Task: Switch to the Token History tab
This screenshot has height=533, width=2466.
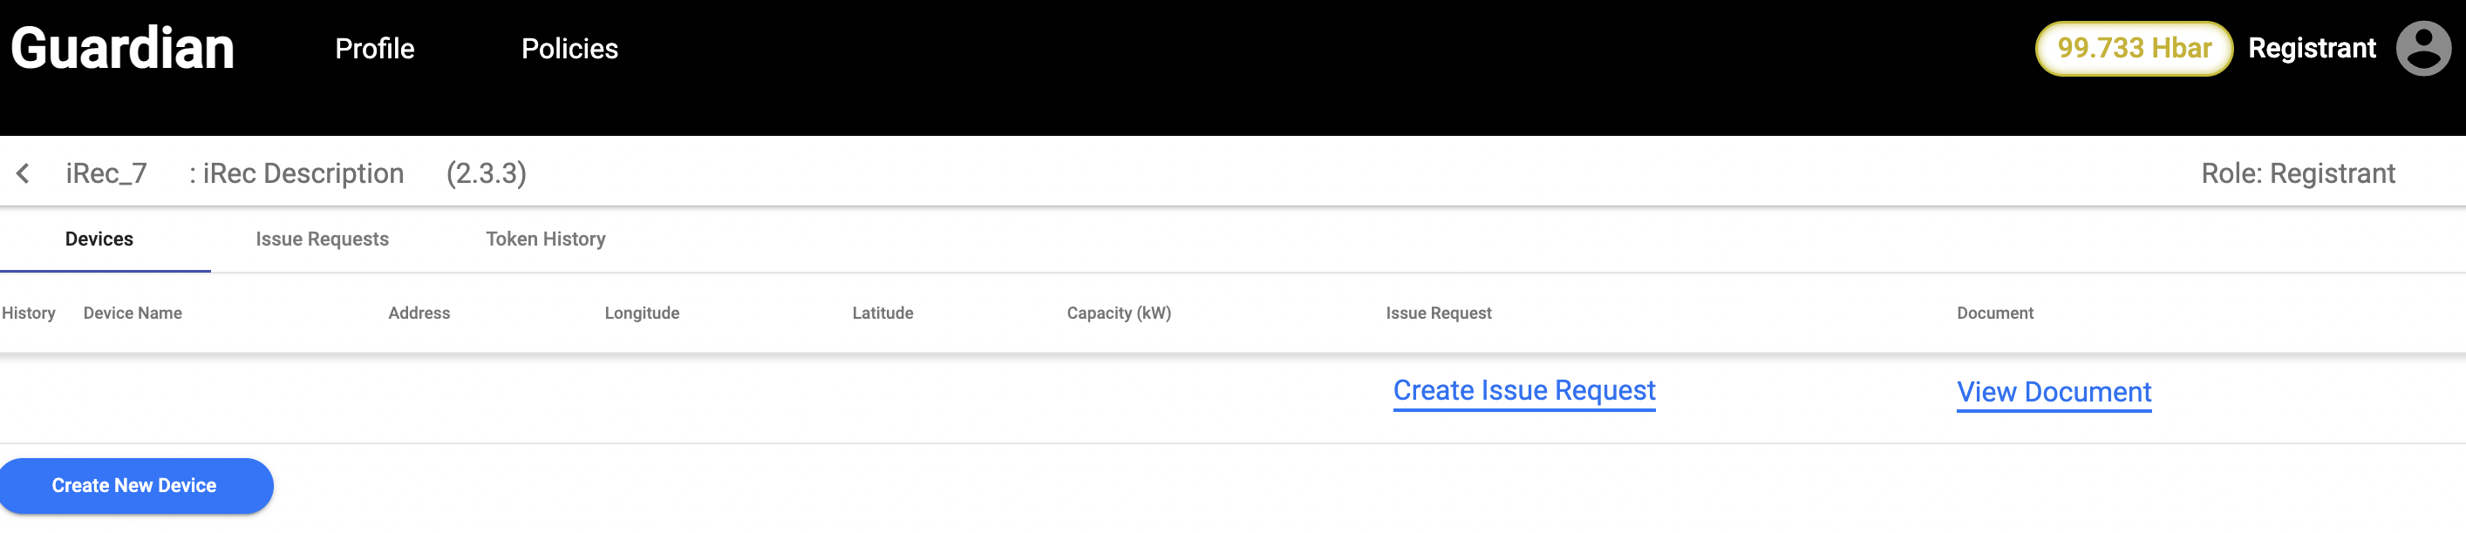Action: [x=546, y=240]
